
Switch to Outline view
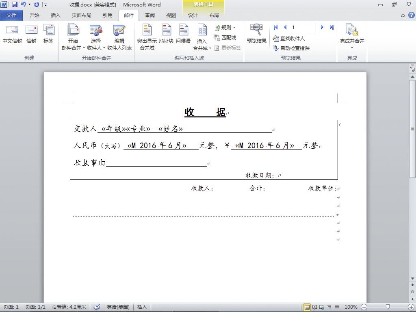(329, 307)
